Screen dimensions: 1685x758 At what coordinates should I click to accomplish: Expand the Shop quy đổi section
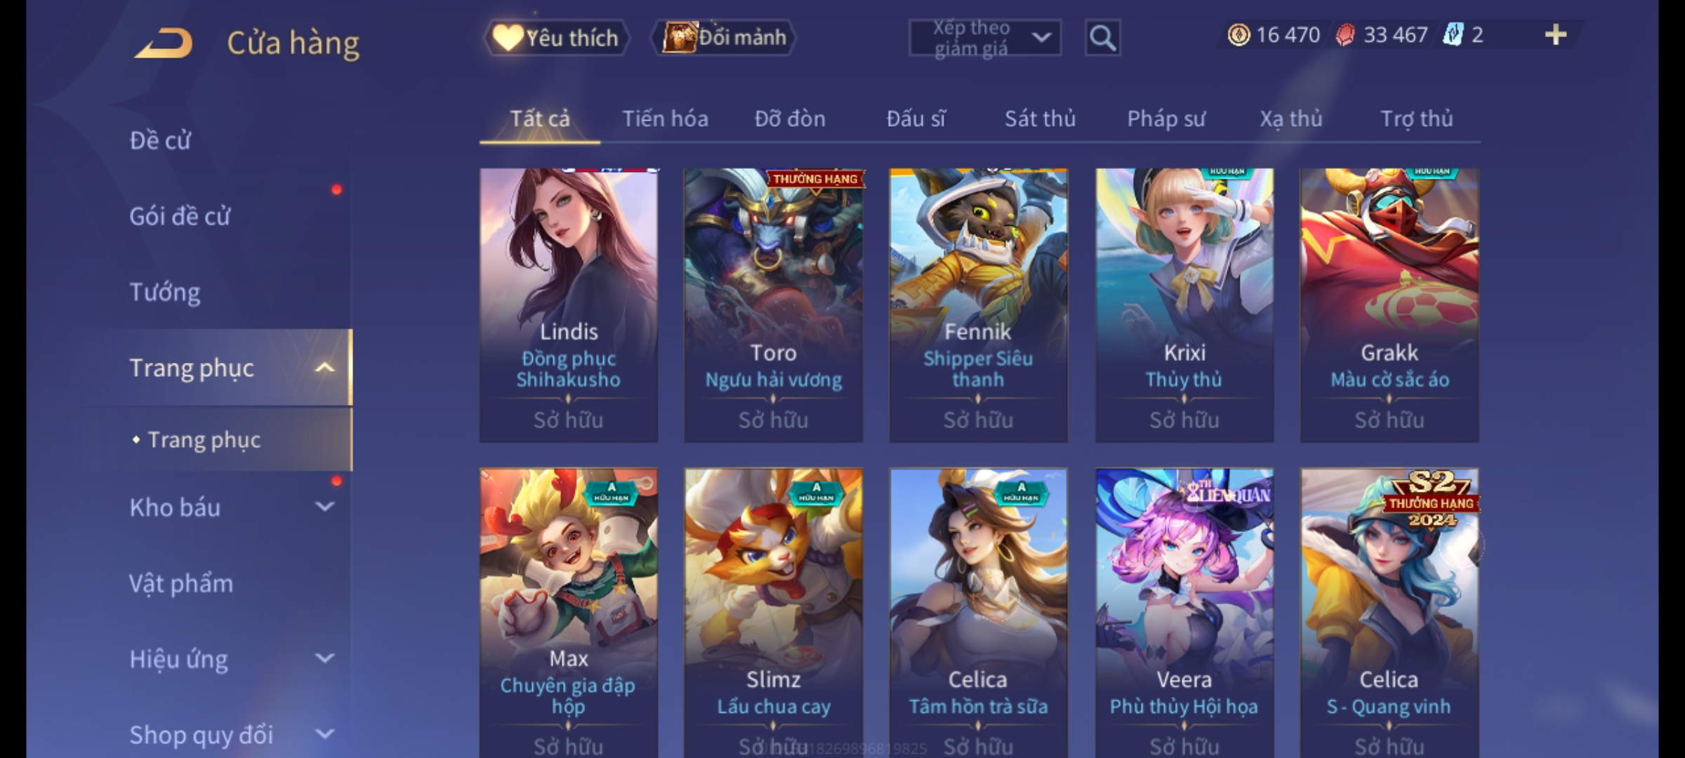click(x=324, y=734)
